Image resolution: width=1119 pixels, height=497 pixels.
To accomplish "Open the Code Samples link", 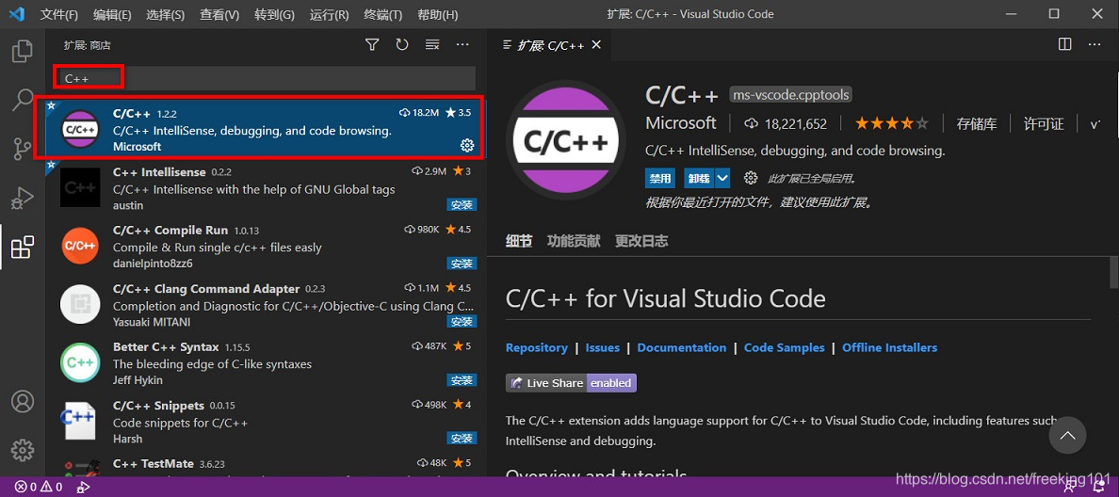I will [785, 348].
